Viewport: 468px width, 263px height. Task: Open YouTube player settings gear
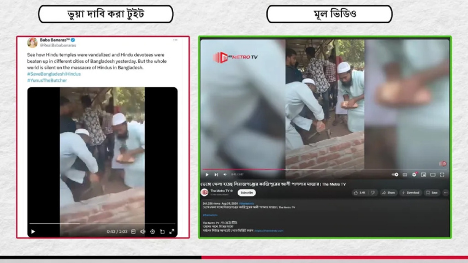click(x=414, y=175)
